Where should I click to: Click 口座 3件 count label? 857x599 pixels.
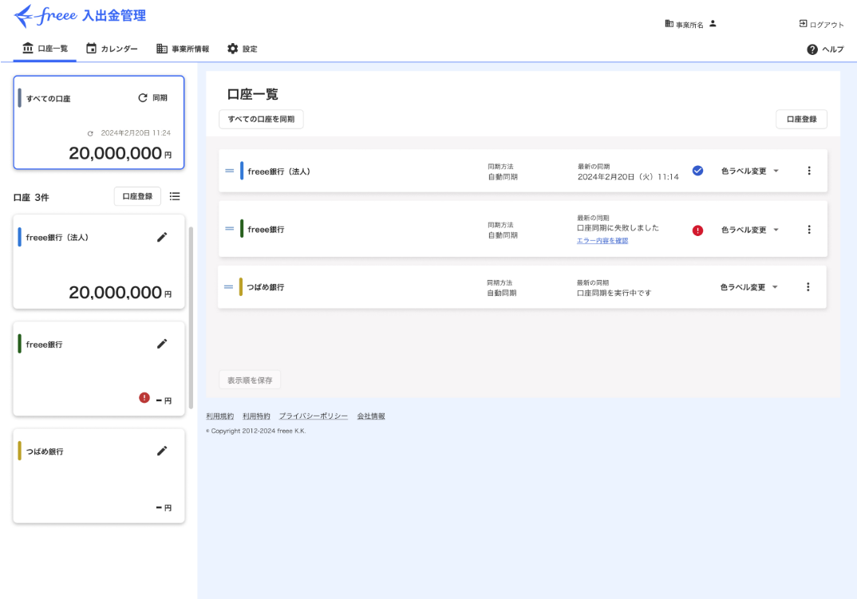coord(31,197)
